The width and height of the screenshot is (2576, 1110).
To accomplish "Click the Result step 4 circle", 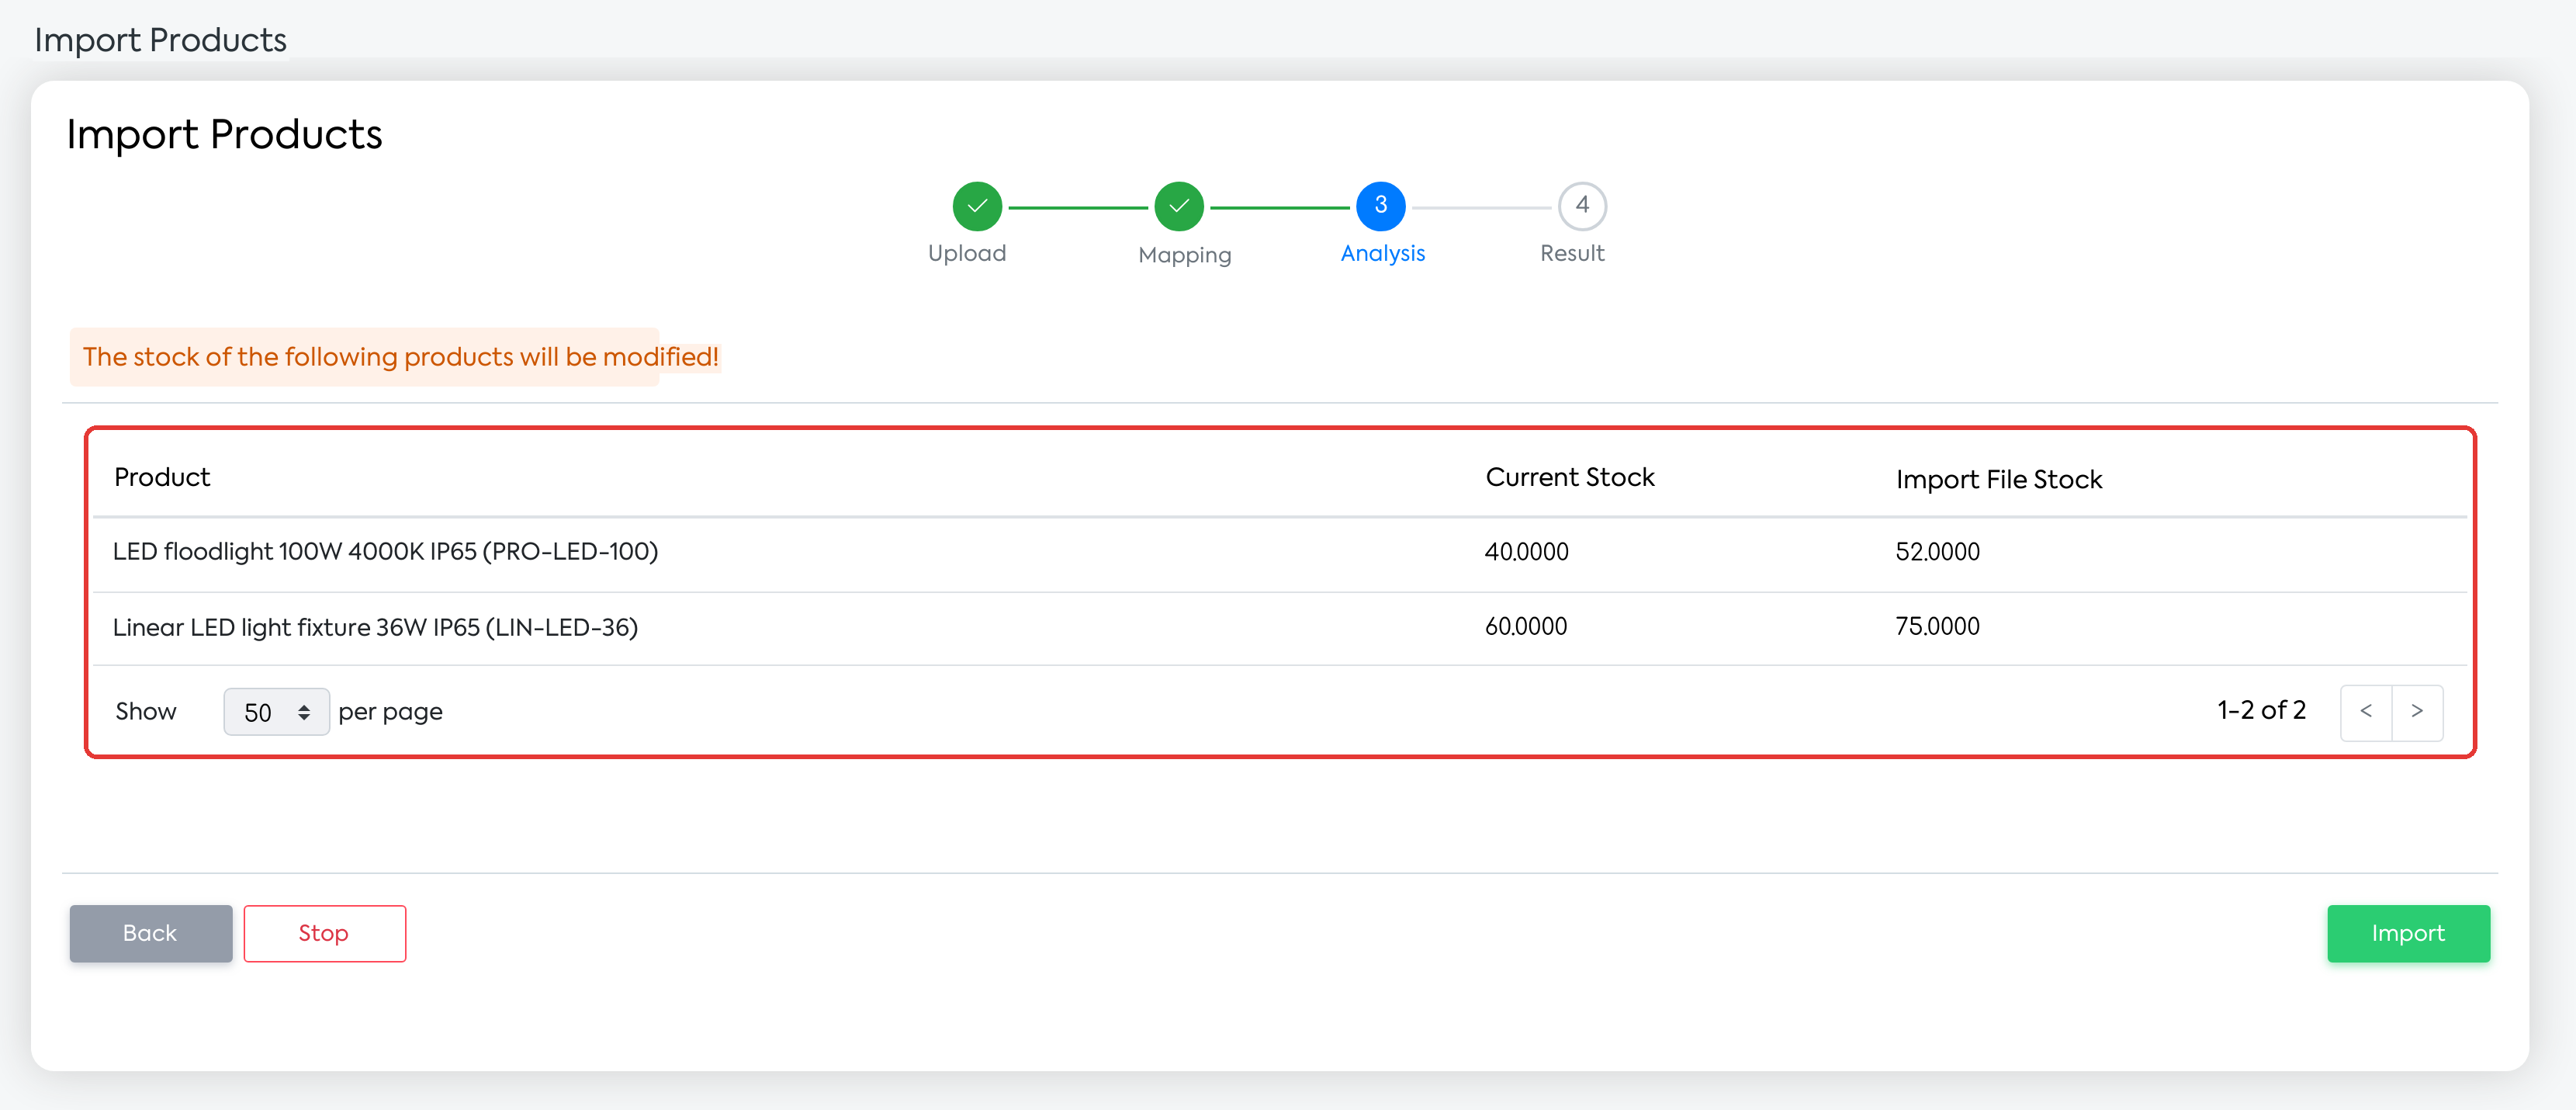I will 1582,206.
